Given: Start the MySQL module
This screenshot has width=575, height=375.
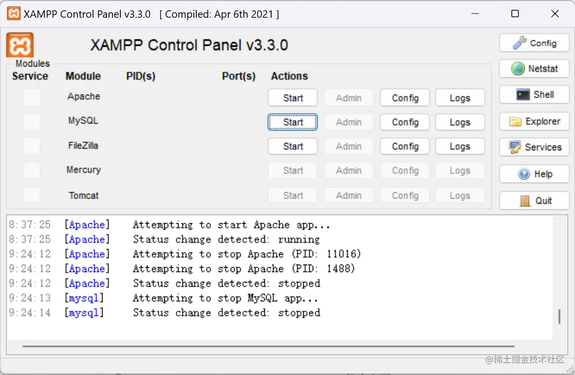Looking at the screenshot, I should click(292, 122).
